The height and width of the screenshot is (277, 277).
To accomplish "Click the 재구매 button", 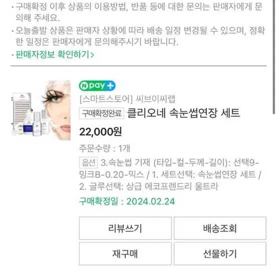I will click(x=125, y=253).
